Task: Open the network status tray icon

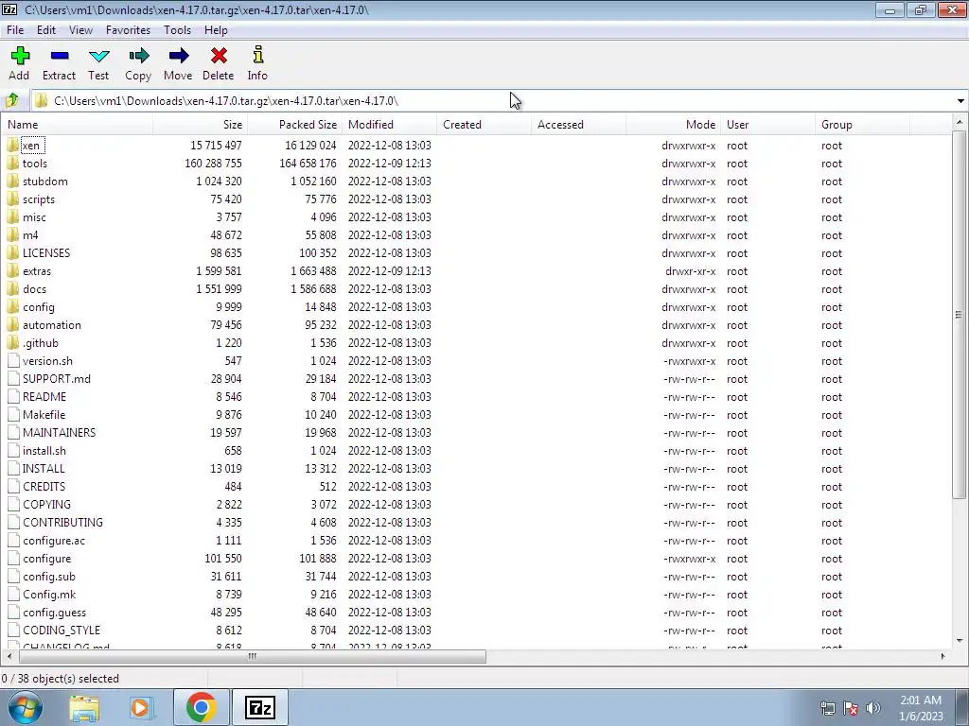Action: pos(827,707)
